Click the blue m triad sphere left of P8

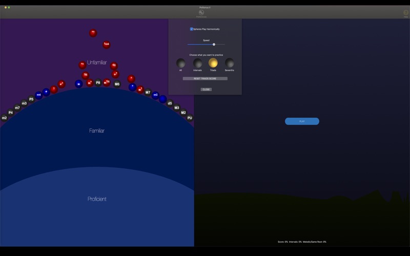point(79,84)
